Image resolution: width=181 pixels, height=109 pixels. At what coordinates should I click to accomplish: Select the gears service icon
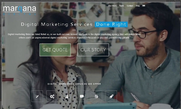pos(52,96)
